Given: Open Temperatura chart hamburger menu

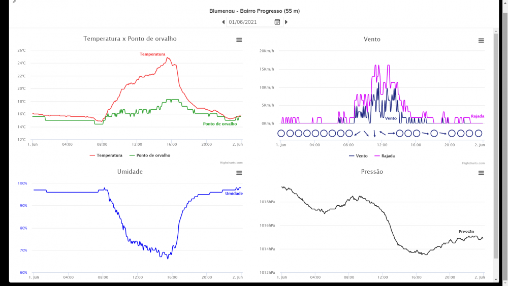Looking at the screenshot, I should pyautogui.click(x=239, y=40).
